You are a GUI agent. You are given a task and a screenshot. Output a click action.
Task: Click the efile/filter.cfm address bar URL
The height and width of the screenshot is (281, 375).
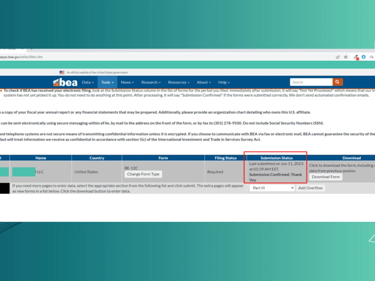coord(23,57)
